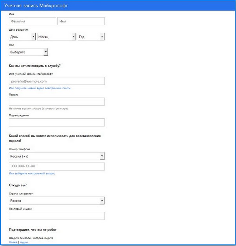Open the День birth day dropdown

click(x=22, y=37)
